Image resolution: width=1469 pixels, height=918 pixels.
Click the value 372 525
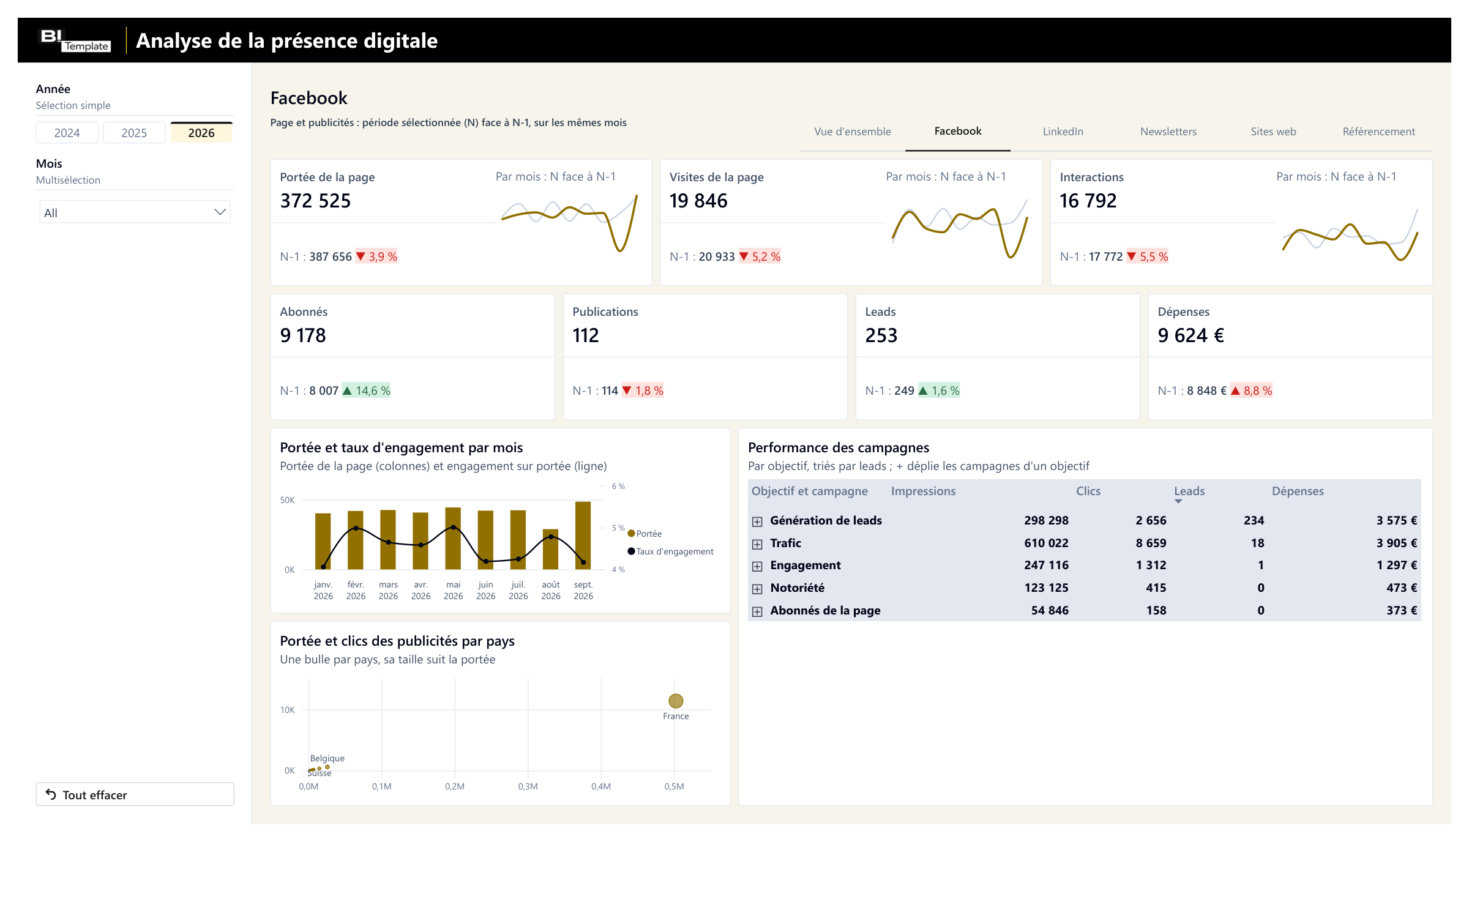click(x=315, y=201)
